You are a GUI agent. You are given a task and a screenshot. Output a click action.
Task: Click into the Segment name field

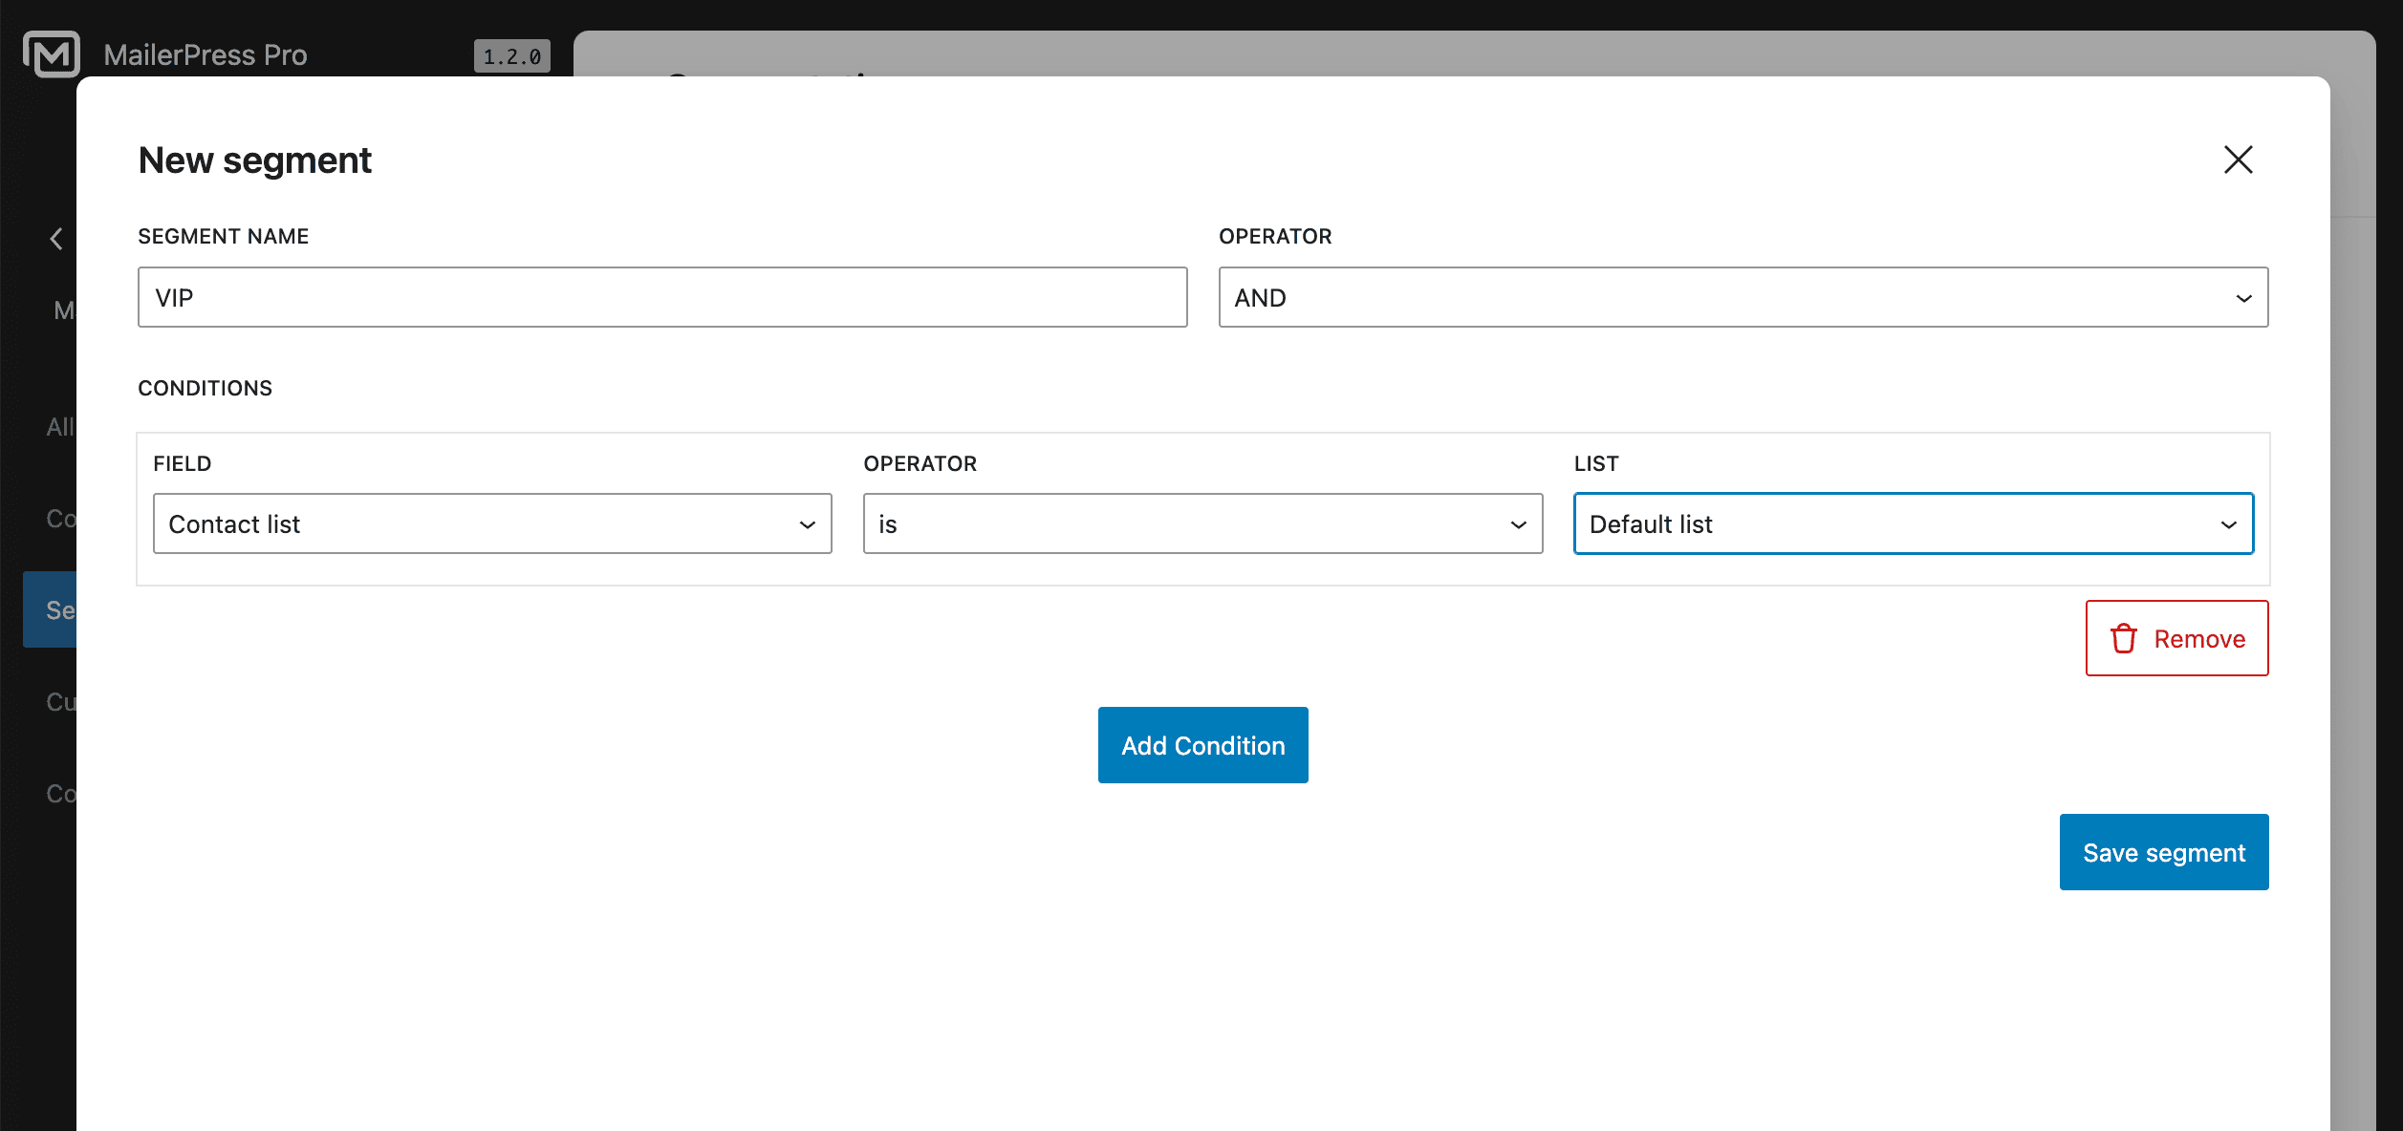point(661,297)
